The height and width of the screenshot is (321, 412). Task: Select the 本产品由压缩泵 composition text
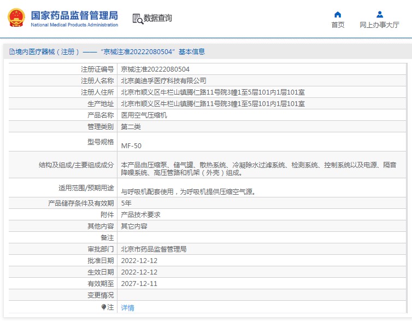258,169
